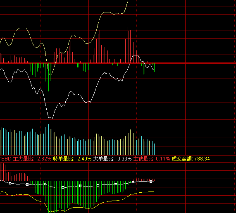Click the thick vertical red divider line
This screenshot has width=236, height=213.
pyautogui.click(x=185, y=107)
